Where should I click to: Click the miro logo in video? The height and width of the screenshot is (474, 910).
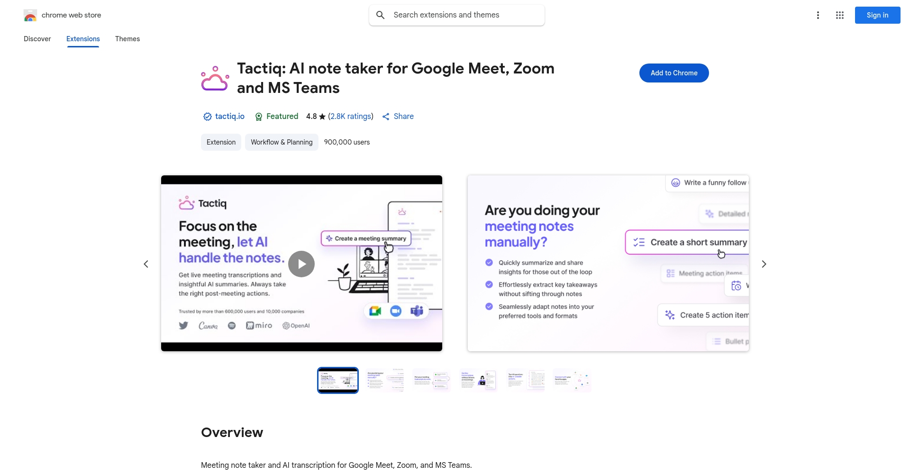click(259, 326)
